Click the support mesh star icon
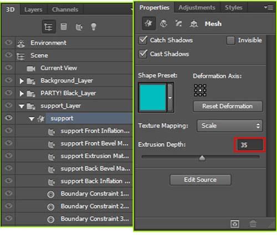This screenshot has height=235, width=277. coord(41,119)
